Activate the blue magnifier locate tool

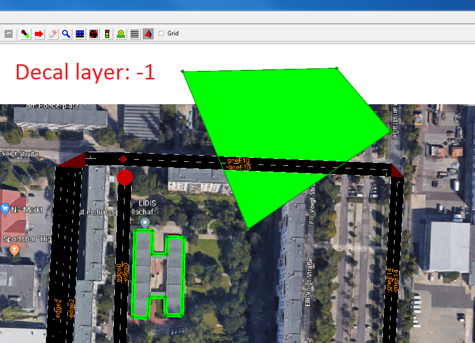(x=66, y=34)
